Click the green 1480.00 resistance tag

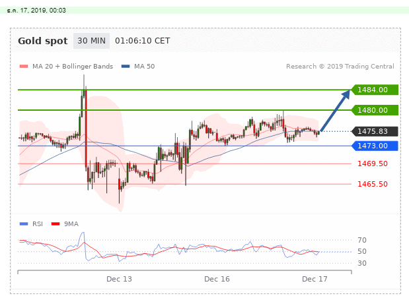pos(375,110)
